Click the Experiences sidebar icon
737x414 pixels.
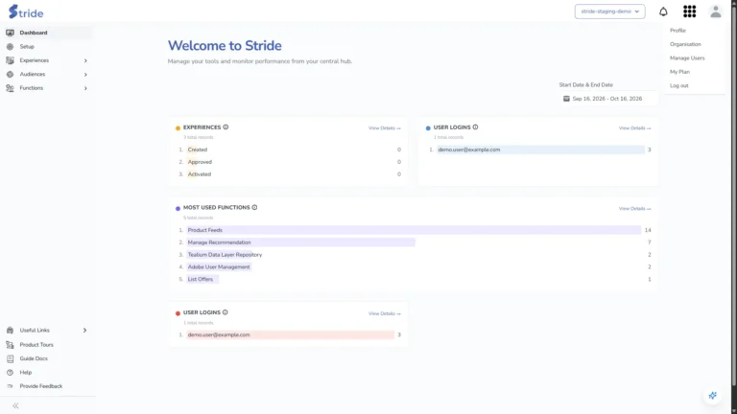(10, 60)
